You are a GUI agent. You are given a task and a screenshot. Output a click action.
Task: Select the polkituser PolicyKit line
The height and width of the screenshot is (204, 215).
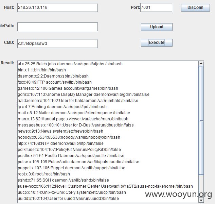69,150
